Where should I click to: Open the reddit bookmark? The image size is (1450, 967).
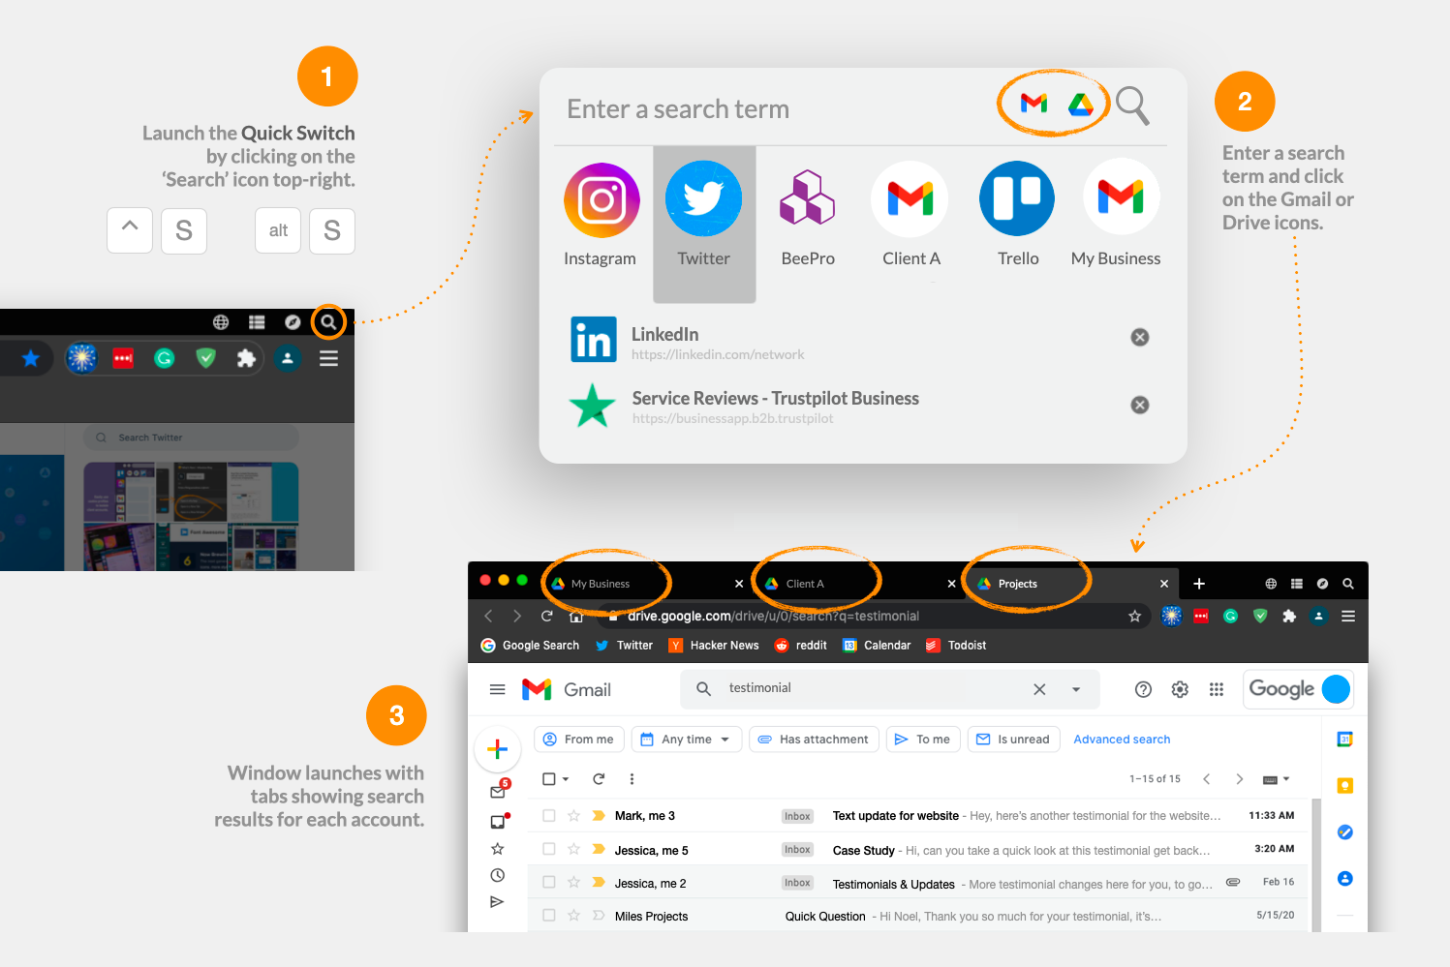tap(801, 646)
